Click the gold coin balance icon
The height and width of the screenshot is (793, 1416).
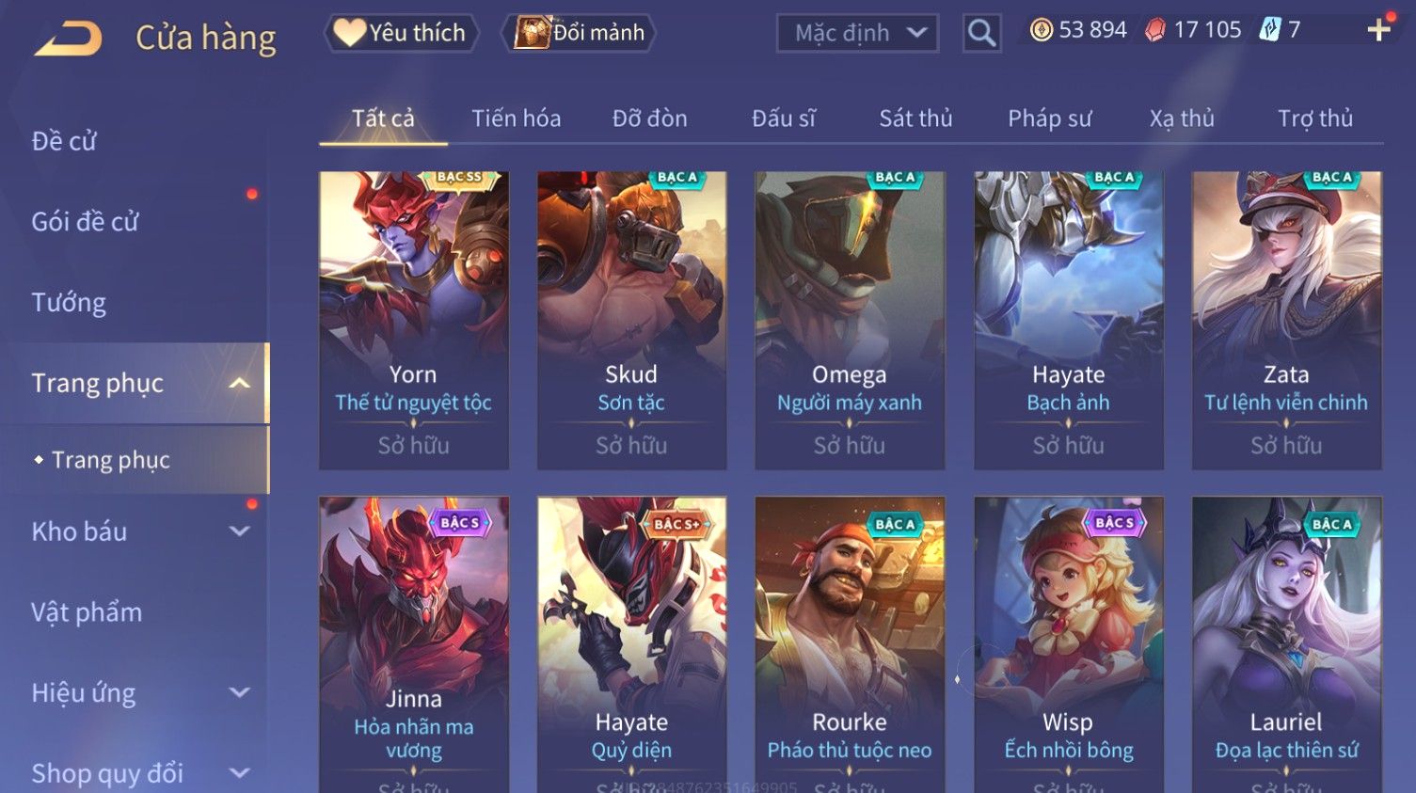tap(1042, 30)
